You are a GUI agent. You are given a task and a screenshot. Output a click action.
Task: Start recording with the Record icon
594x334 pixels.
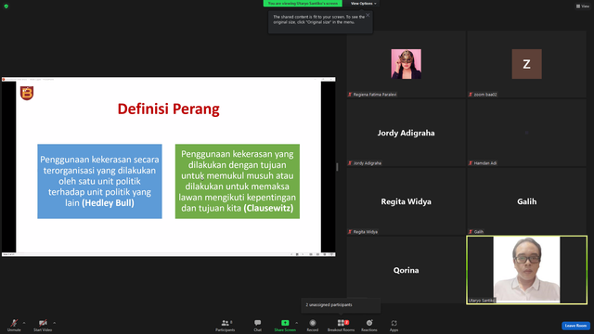[313, 323]
